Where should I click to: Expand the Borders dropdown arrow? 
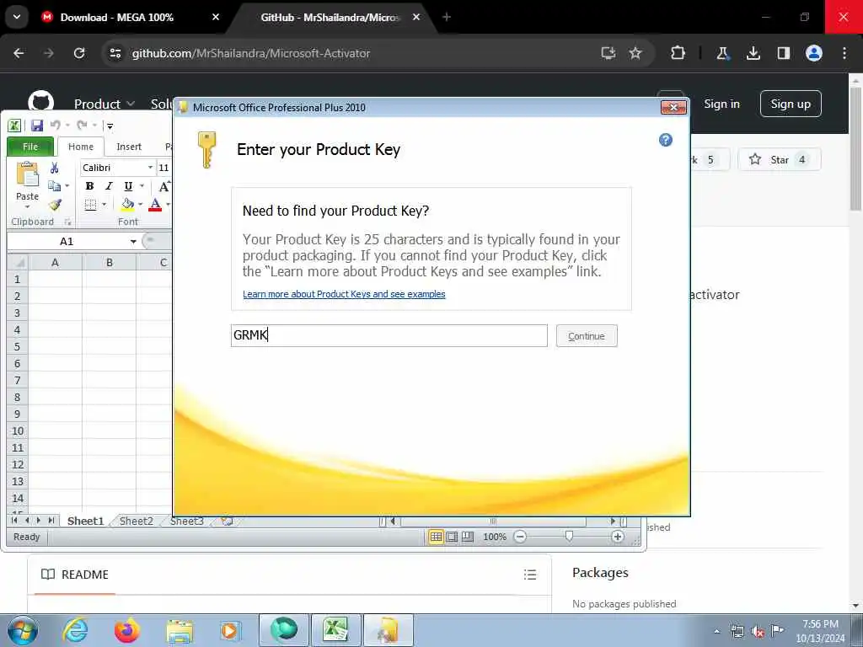(x=104, y=205)
